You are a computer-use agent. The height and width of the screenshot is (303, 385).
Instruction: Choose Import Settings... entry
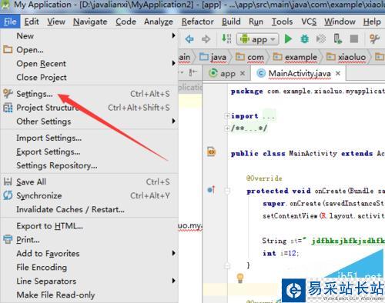click(x=89, y=138)
